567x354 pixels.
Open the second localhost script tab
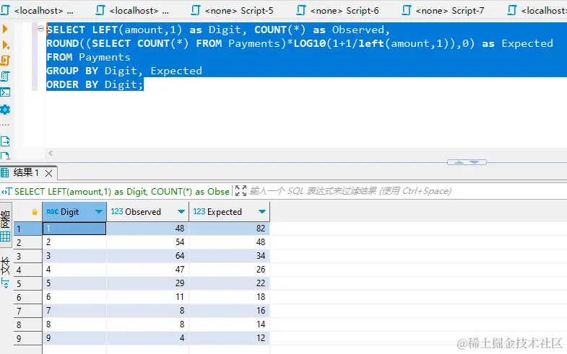[132, 11]
